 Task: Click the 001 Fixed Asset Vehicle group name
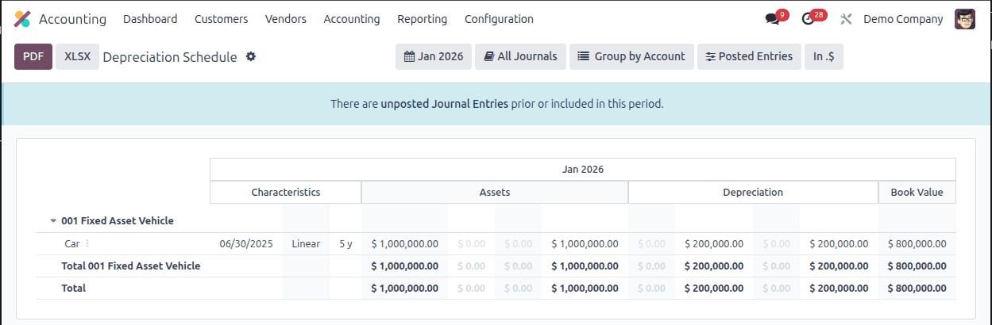(118, 221)
